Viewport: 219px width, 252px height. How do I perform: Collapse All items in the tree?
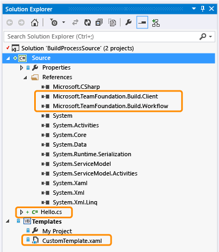(99, 22)
